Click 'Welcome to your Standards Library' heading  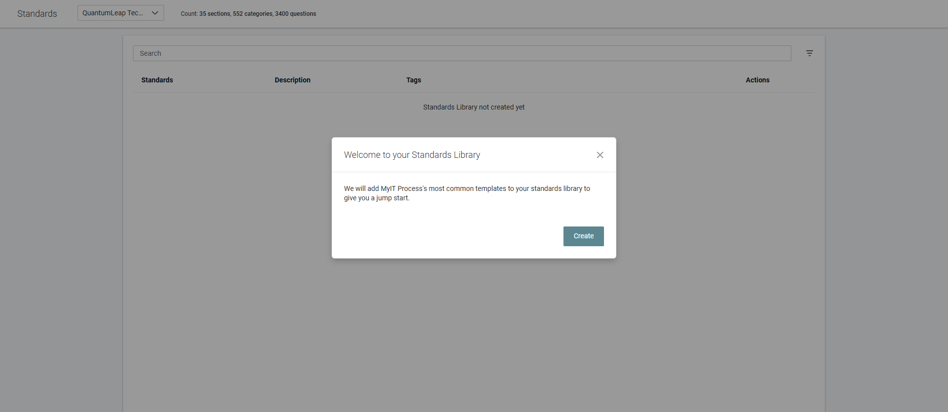[x=412, y=155]
